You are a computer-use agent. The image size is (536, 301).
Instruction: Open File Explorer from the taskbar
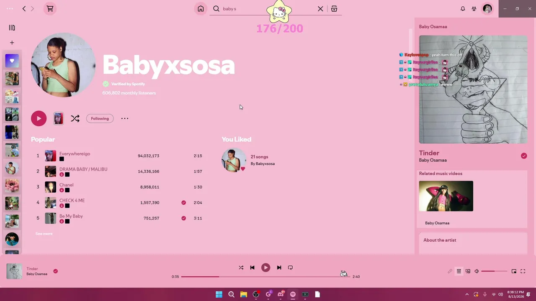pyautogui.click(x=243, y=294)
